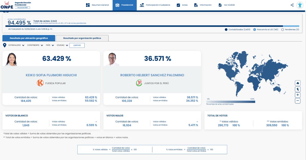Viewport: 306px width, 160px height.
Task: Click the 34.352 % votos emitidos value
Action: pyautogui.click(x=192, y=101)
